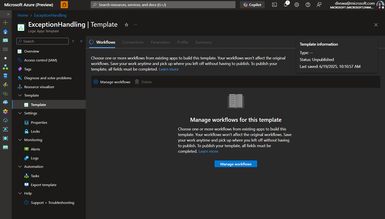The height and width of the screenshot is (219, 385).
Task: Open Function App lightning icon
Action: tap(5, 85)
